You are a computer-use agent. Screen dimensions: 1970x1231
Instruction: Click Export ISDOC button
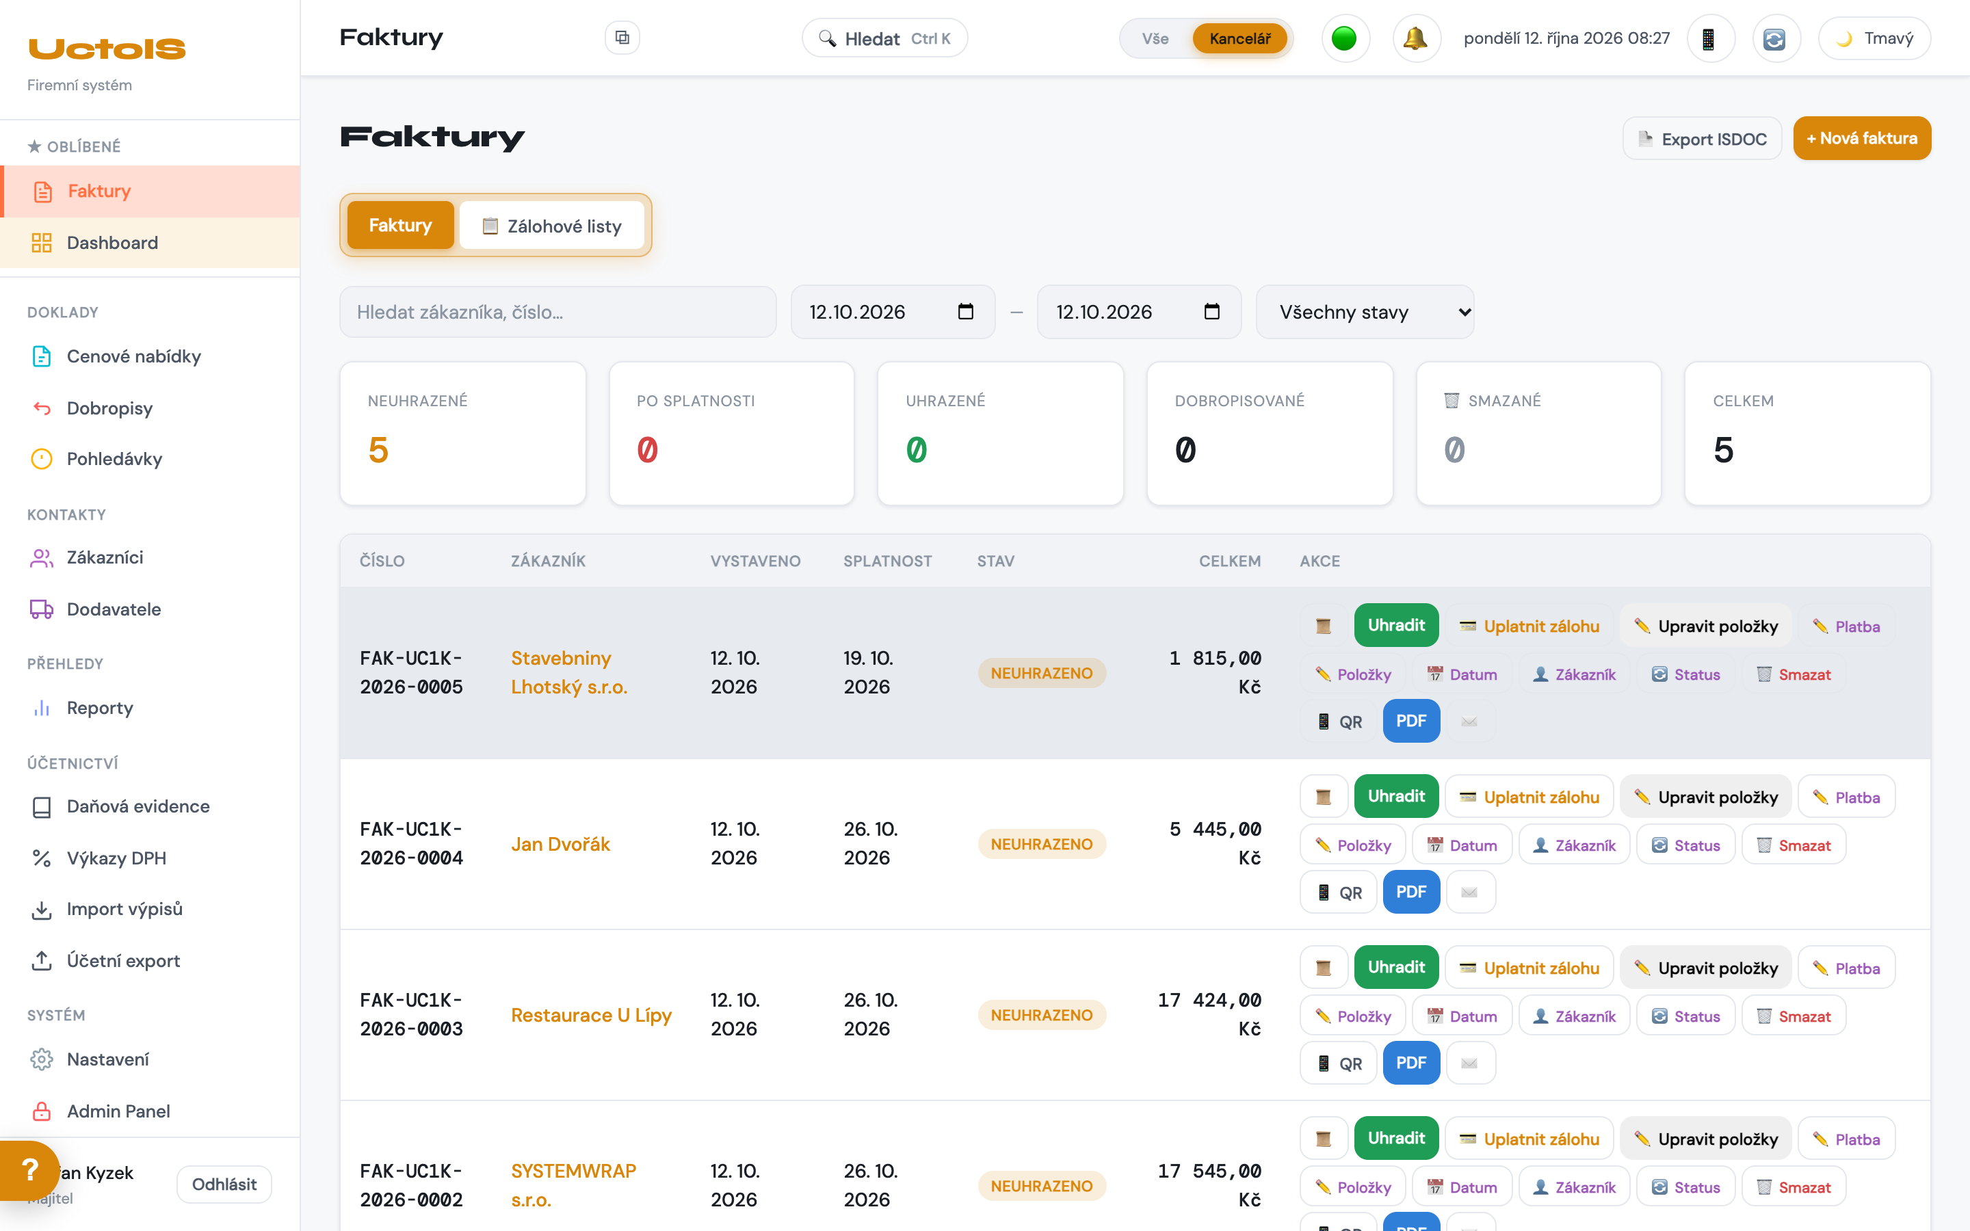pyautogui.click(x=1702, y=138)
